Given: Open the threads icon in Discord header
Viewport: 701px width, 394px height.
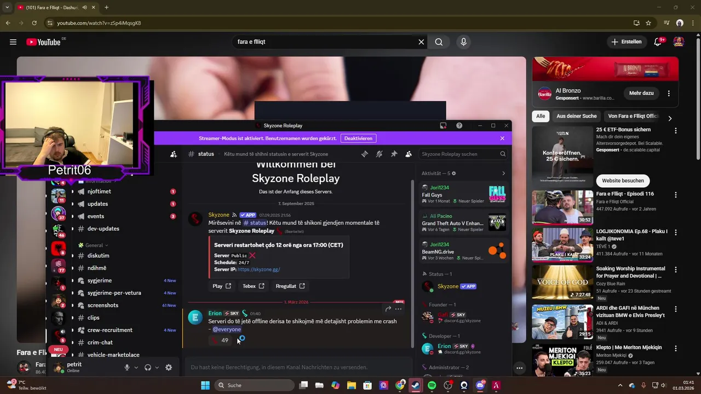Looking at the screenshot, I should (365, 154).
